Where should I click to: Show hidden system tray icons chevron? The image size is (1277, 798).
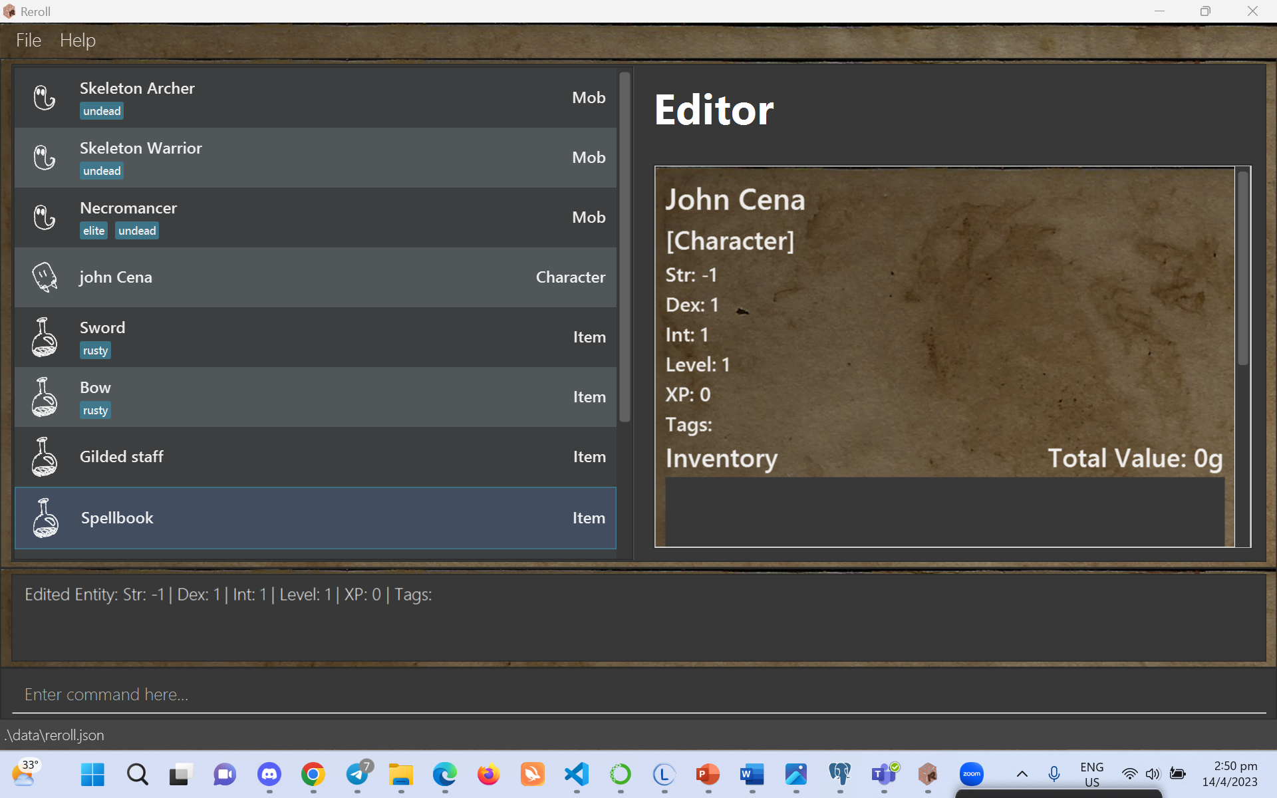click(x=1022, y=774)
